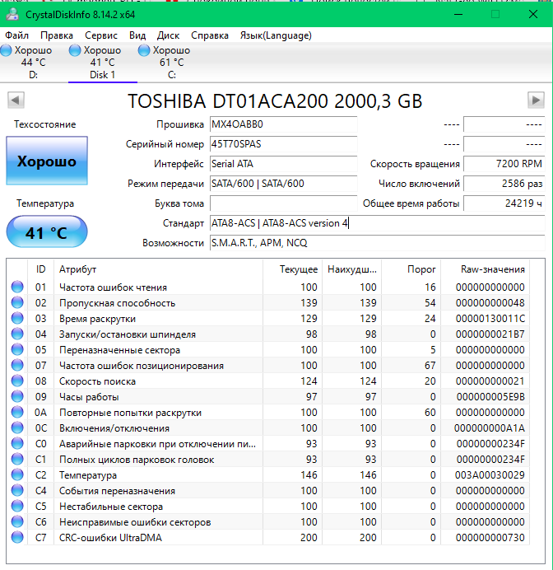Click status orb for attribute 05 Переназначенные сектора

(x=17, y=349)
